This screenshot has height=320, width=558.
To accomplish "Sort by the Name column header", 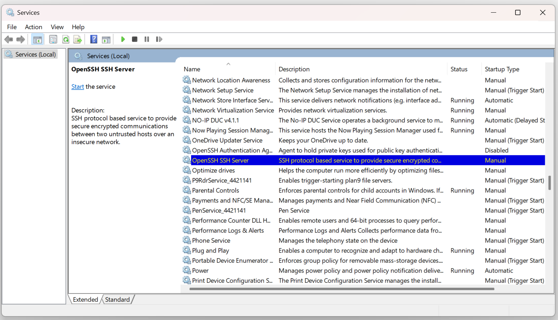I will coord(228,69).
